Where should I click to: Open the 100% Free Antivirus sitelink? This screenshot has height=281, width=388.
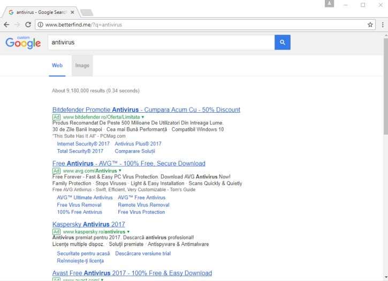[x=79, y=212]
